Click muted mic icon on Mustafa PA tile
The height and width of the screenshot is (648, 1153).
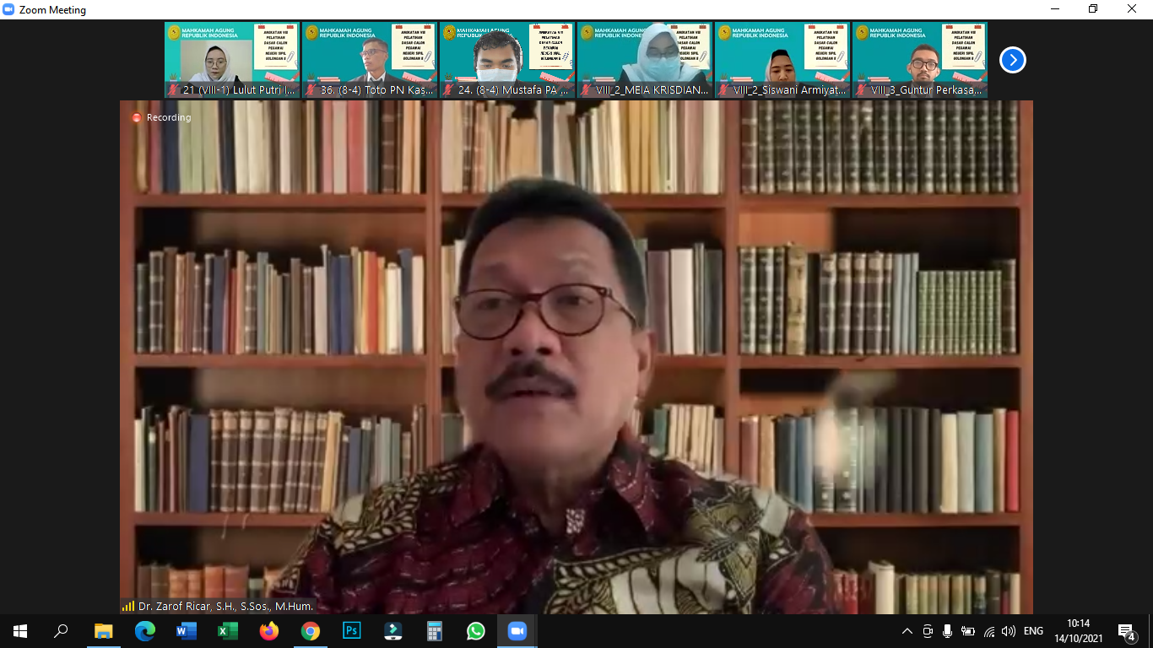click(449, 89)
